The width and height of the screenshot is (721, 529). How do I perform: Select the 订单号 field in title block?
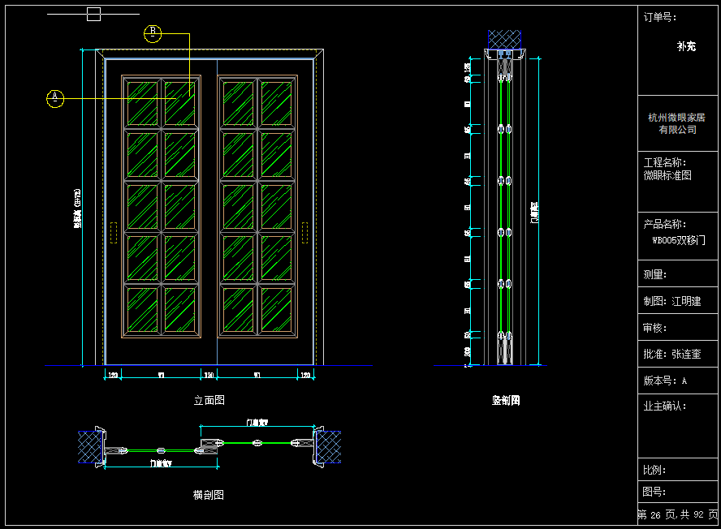pyautogui.click(x=659, y=16)
